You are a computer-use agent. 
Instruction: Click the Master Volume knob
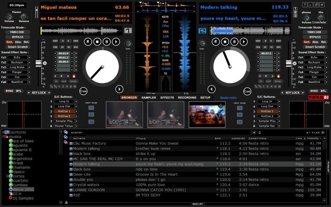point(9,17)
